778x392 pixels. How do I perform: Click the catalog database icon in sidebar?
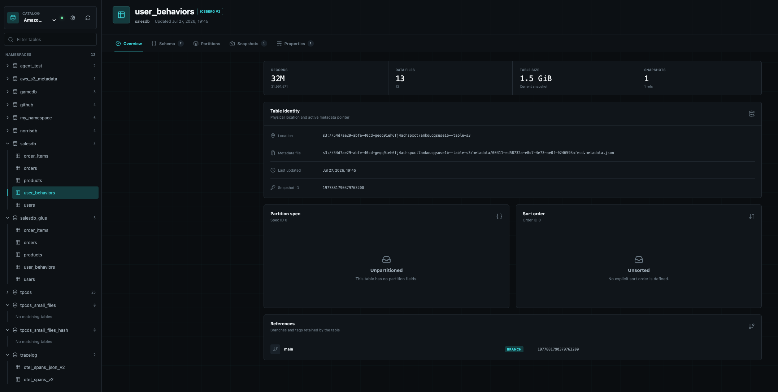[x=13, y=18]
